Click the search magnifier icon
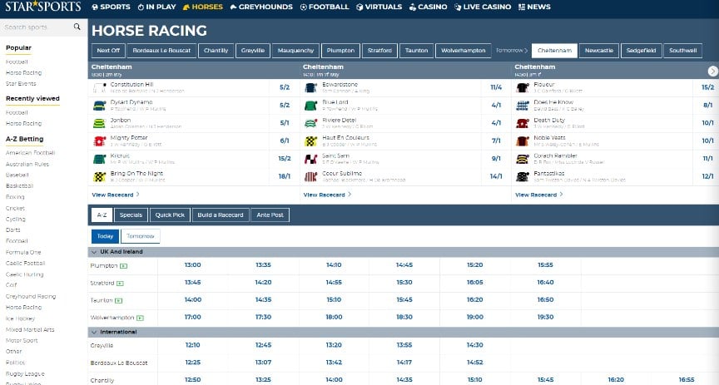Viewport: 719px width, 385px height. [77, 27]
